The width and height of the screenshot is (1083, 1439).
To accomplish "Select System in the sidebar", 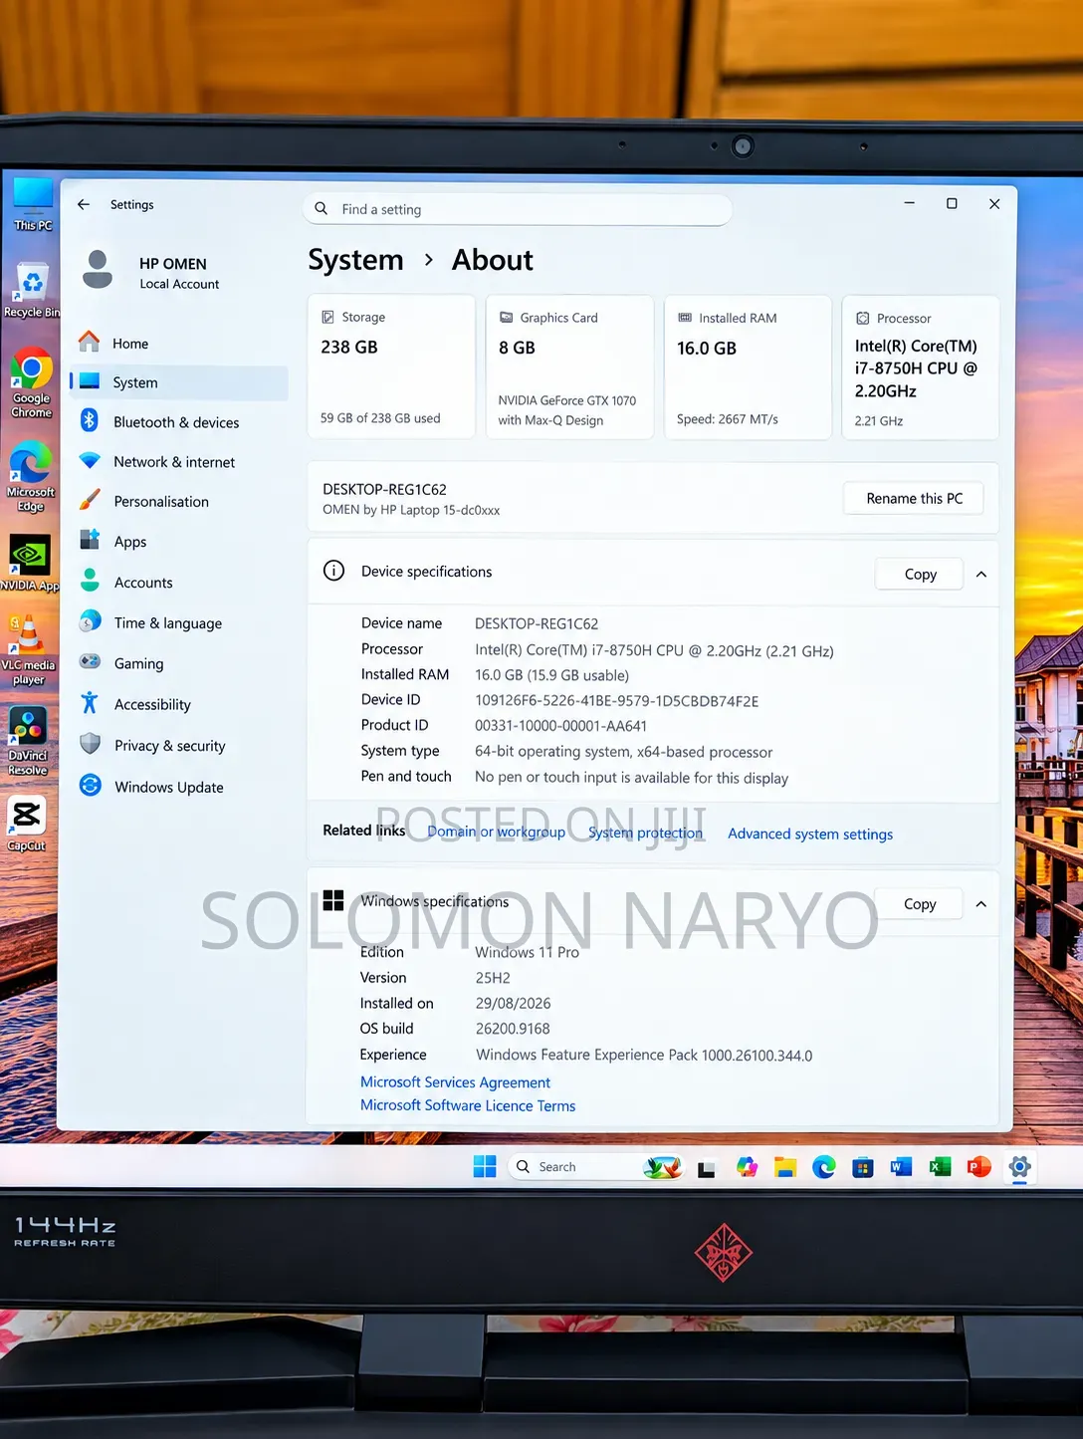I will [179, 382].
